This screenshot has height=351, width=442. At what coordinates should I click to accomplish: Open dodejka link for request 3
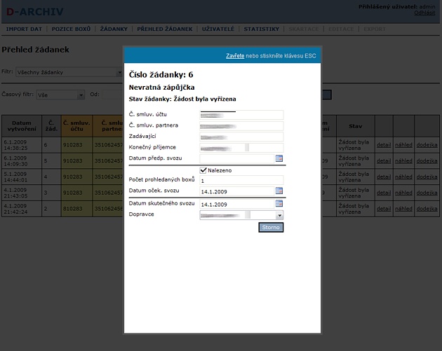427,193
